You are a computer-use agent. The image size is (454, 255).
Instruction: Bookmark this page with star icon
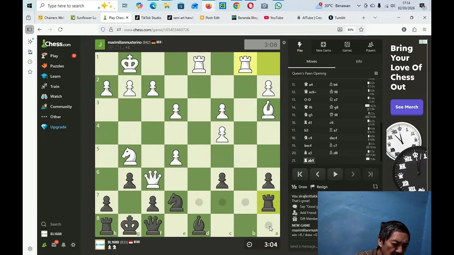[361, 30]
